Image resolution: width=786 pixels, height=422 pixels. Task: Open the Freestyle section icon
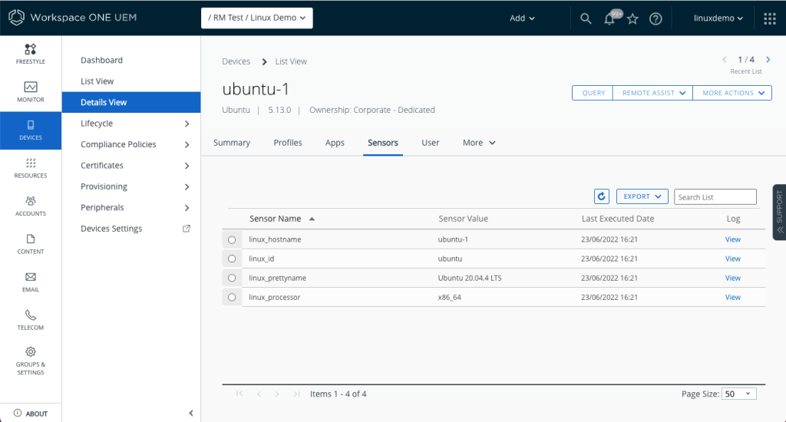[x=31, y=50]
